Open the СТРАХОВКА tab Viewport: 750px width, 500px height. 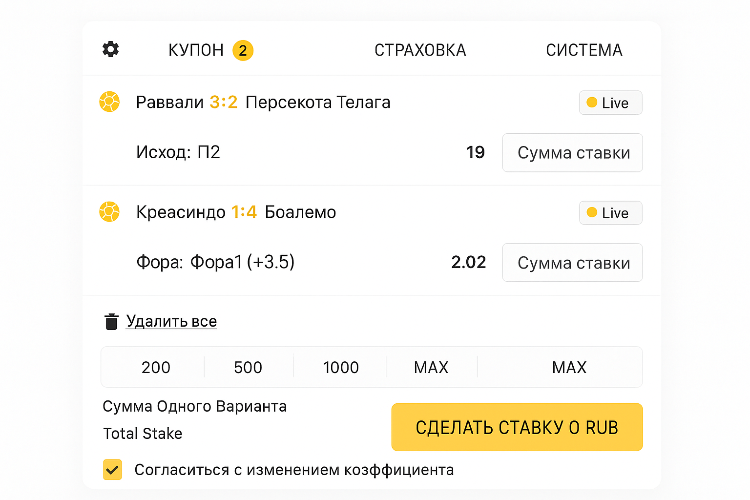coord(420,50)
